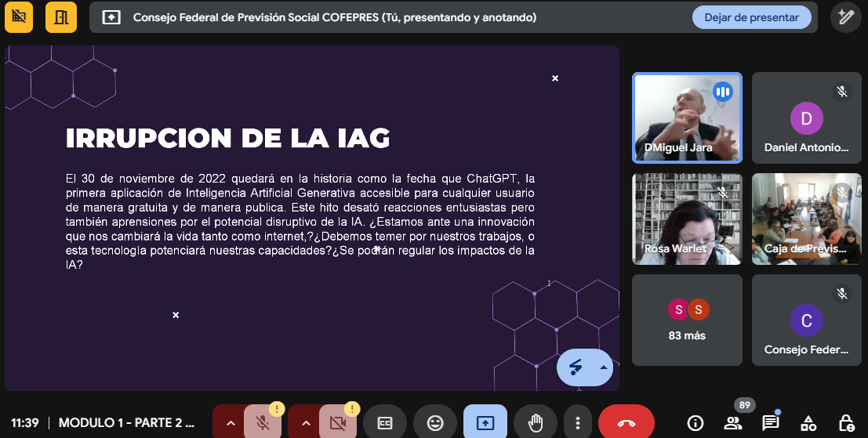The image size is (868, 438).
Task: Show participants list people icon
Action: 733,423
